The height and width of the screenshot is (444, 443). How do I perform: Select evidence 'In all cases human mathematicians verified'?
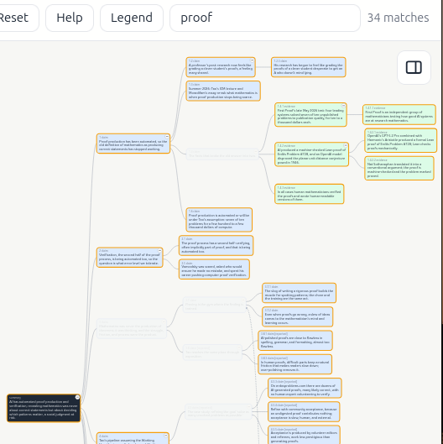click(310, 194)
